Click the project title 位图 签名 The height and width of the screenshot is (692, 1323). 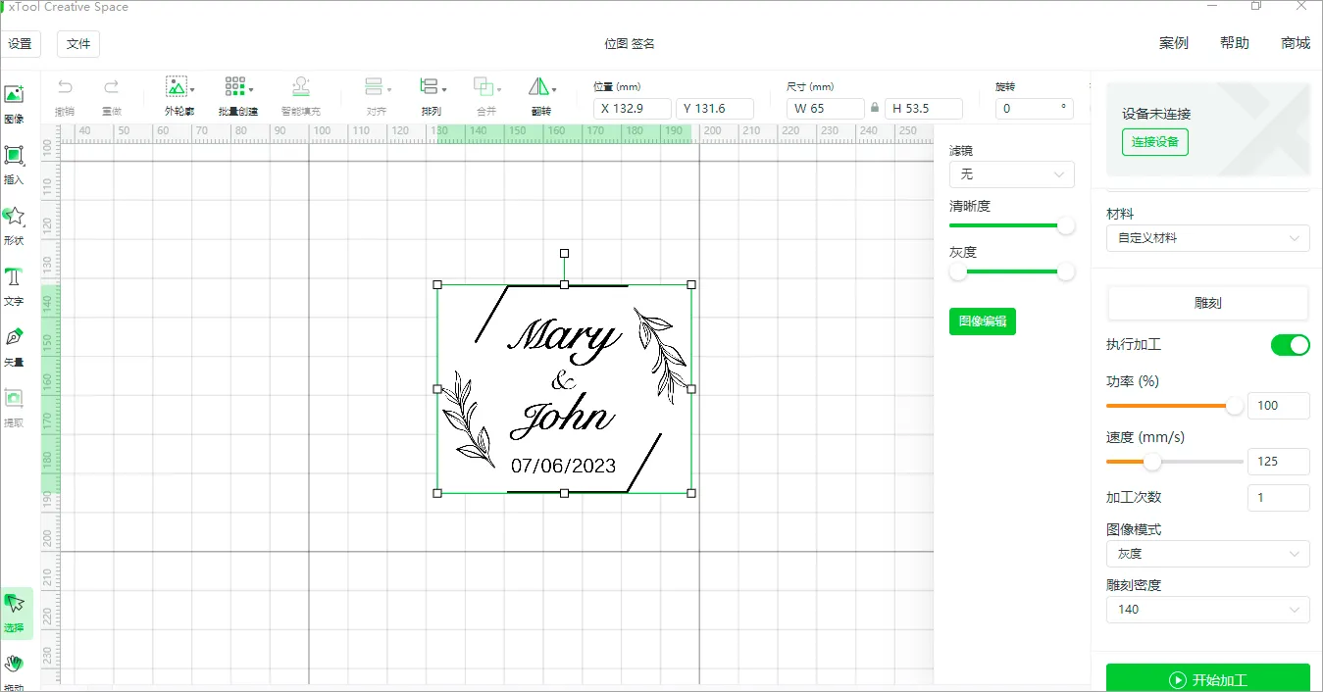pos(630,44)
